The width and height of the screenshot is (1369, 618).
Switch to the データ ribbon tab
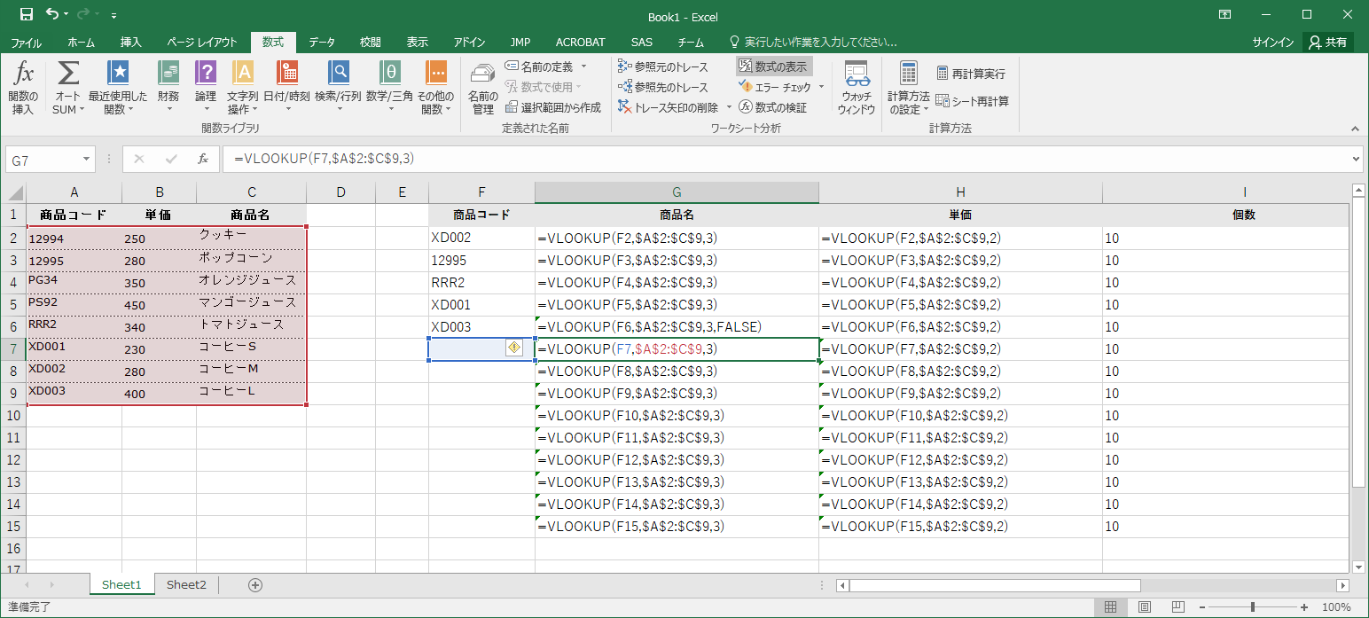click(322, 42)
